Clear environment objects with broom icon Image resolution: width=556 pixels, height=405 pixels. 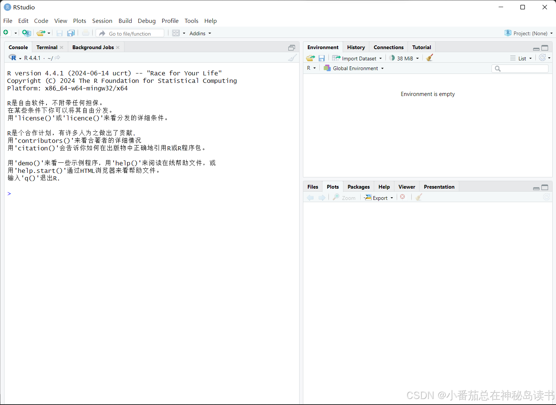429,57
